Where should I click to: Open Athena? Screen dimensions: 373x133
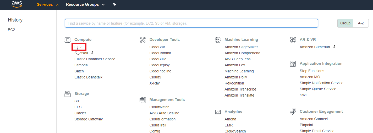point(230,119)
